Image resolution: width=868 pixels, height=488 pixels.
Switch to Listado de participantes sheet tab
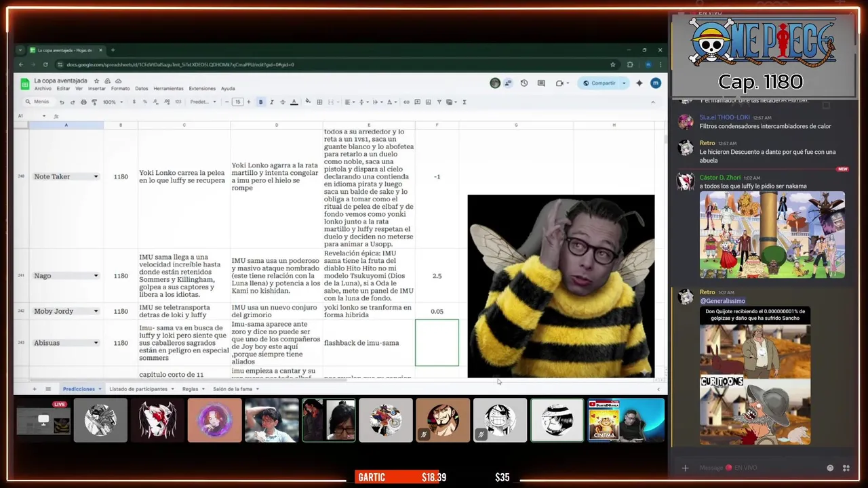click(x=138, y=389)
